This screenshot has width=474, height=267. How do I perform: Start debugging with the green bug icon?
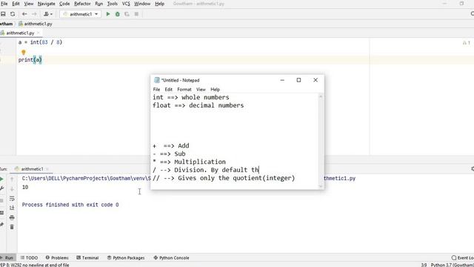(x=118, y=14)
